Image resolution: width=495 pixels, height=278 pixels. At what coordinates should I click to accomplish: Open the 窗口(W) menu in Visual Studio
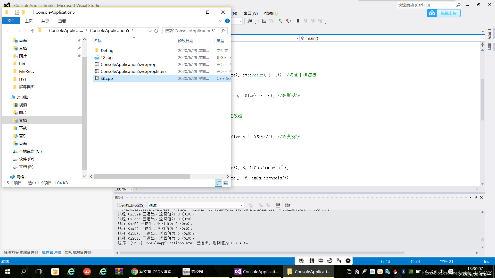251,13
